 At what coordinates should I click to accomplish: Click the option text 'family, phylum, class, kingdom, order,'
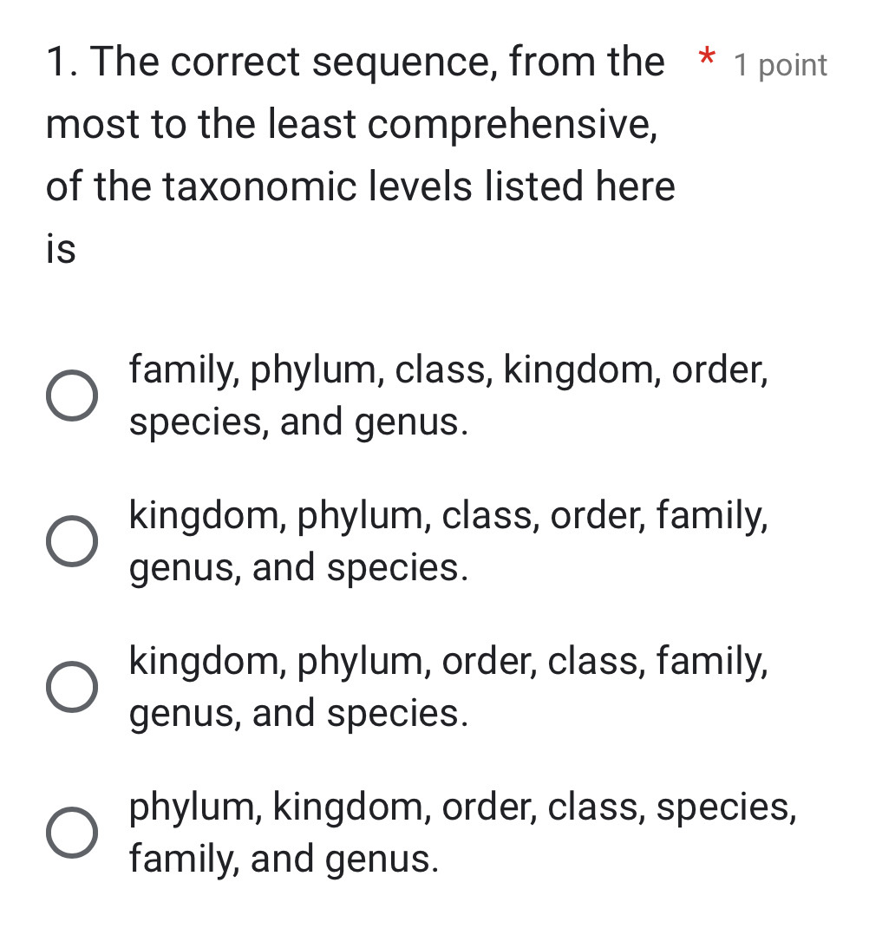click(448, 370)
